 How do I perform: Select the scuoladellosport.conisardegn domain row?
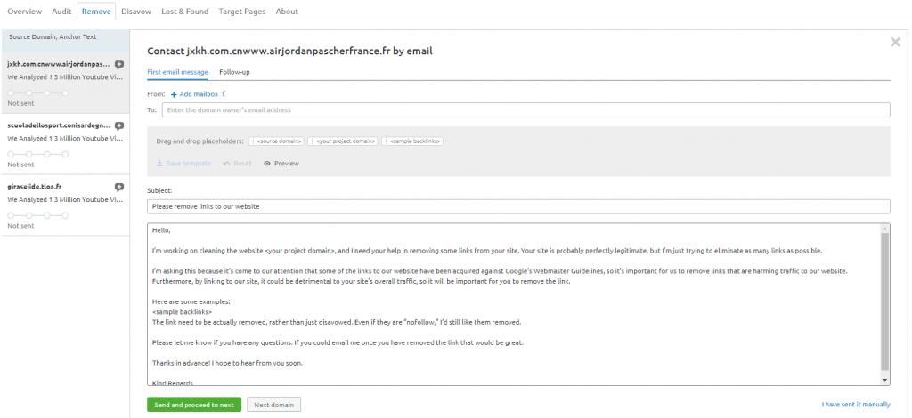[65, 144]
